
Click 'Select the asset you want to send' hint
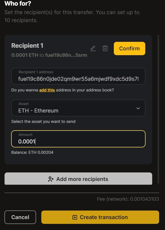43,122
